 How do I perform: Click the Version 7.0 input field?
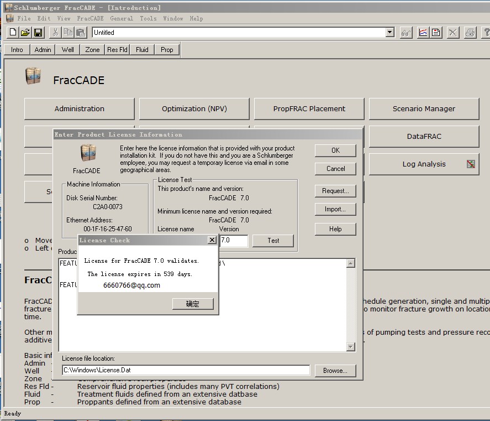tap(234, 241)
